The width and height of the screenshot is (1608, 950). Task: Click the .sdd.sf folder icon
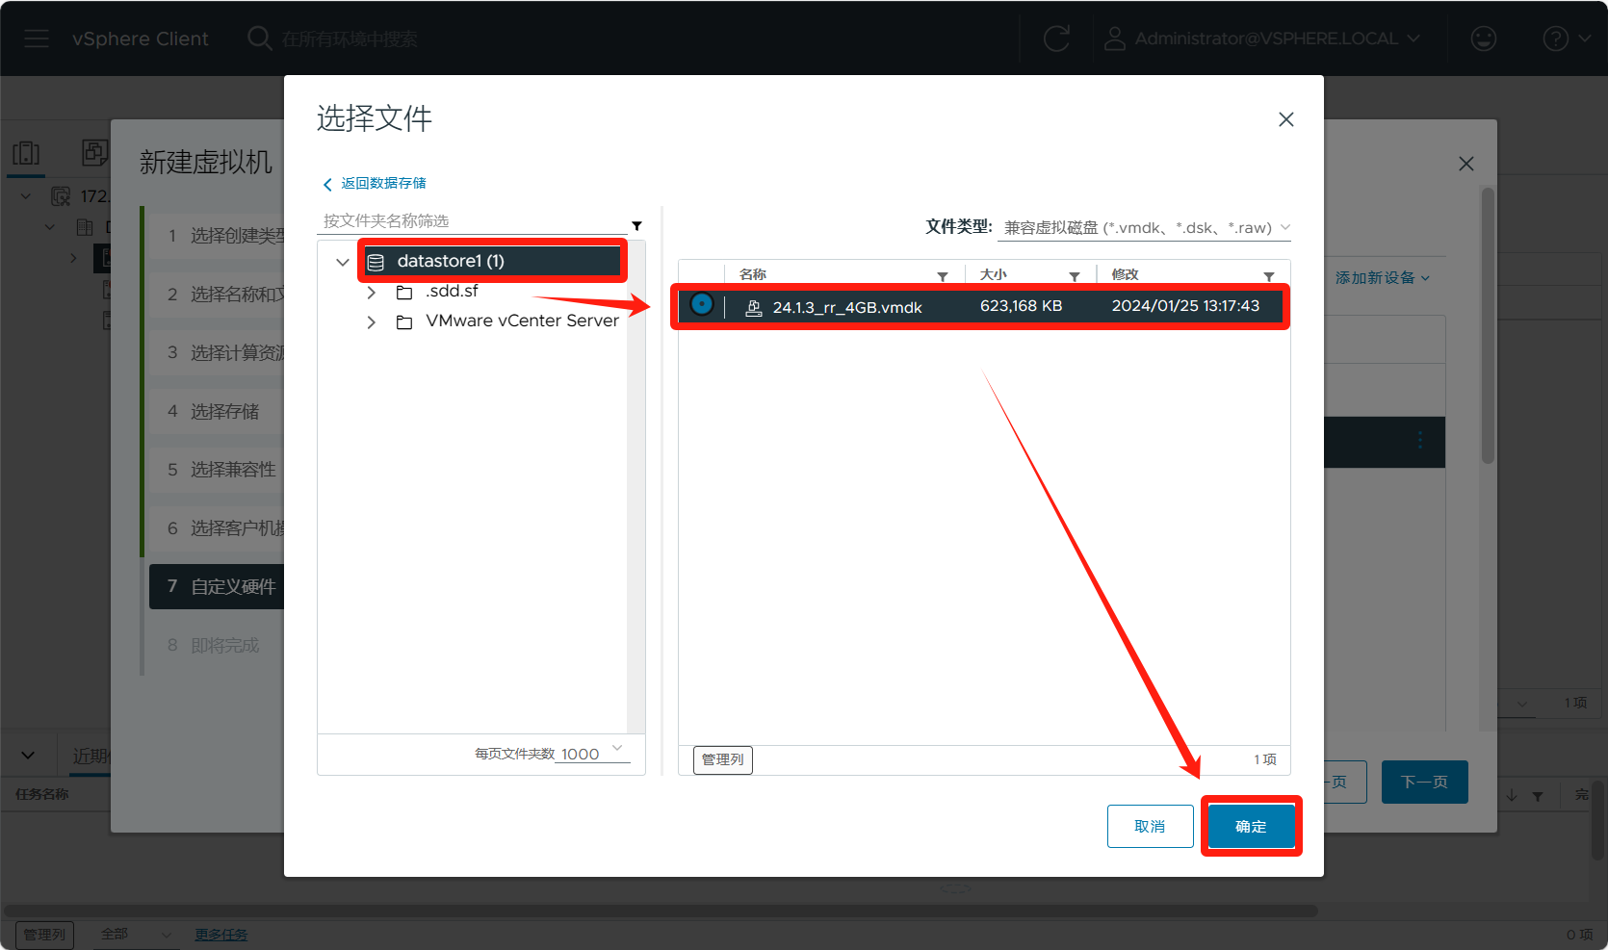tap(404, 293)
